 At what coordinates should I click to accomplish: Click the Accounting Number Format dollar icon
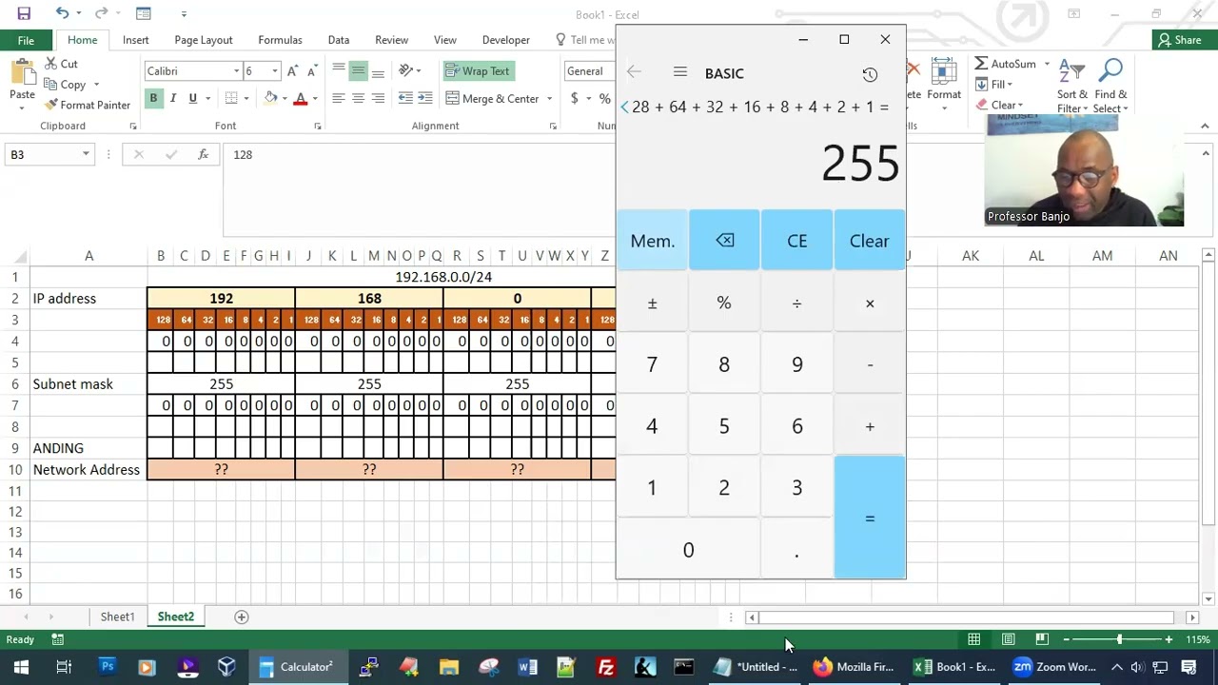(x=574, y=98)
